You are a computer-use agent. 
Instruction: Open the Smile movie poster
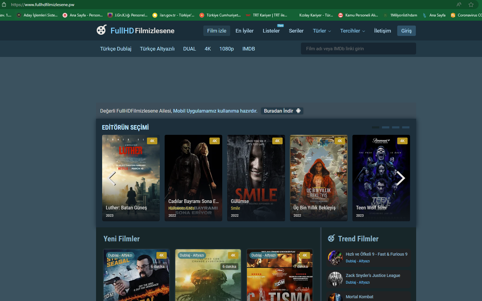click(x=256, y=178)
